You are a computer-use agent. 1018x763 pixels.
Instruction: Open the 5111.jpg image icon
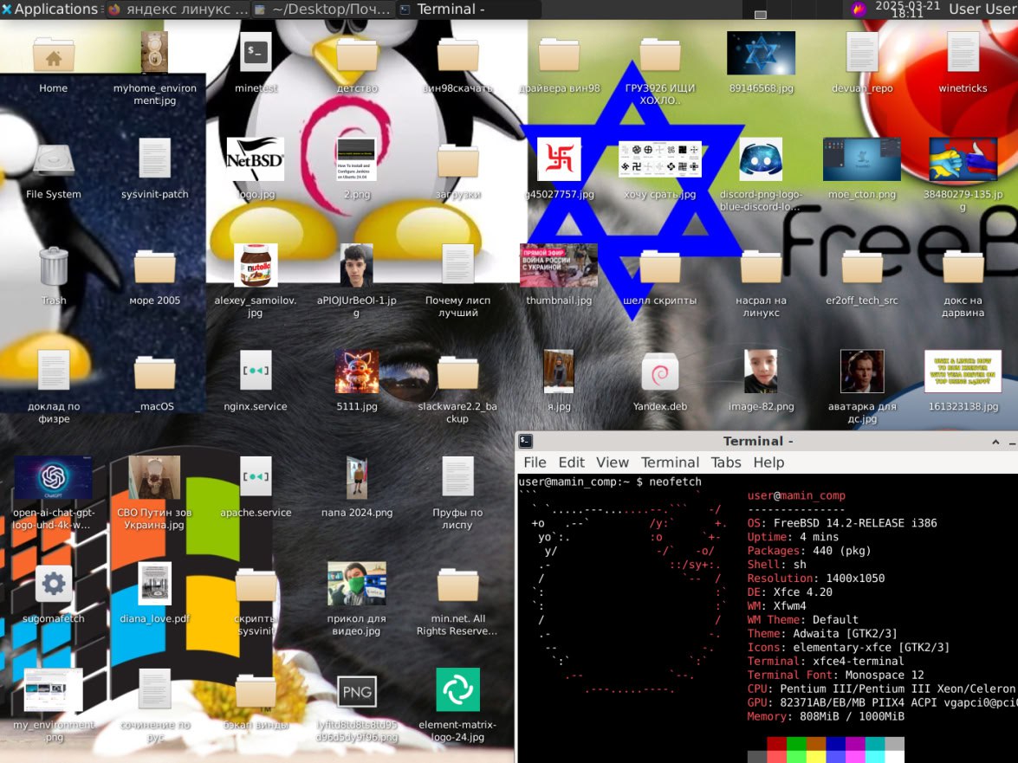(x=356, y=372)
